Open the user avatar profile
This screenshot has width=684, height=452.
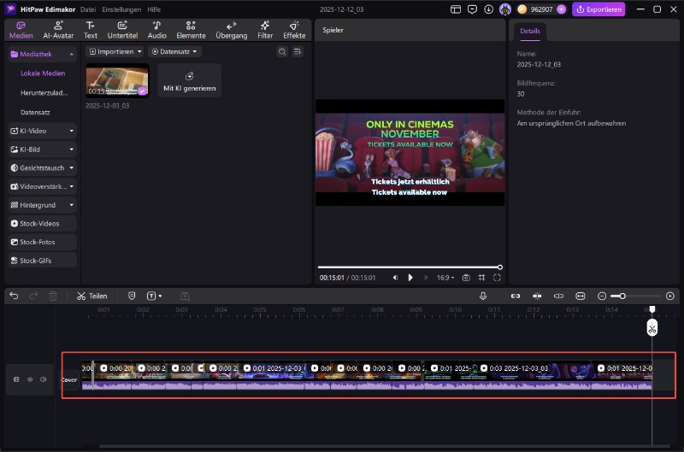click(505, 9)
